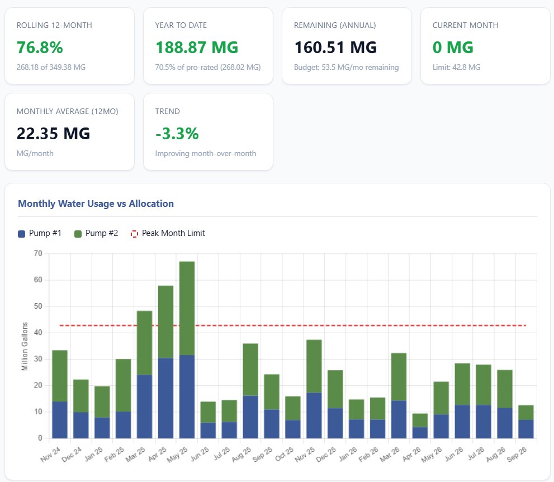Click the Nov 25 bar's green segment
The image size is (554, 482).
click(314, 366)
